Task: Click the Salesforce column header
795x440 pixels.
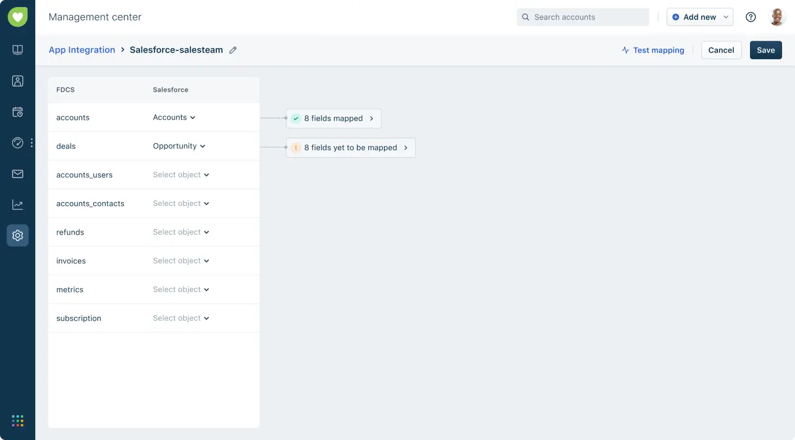Action: (171, 89)
